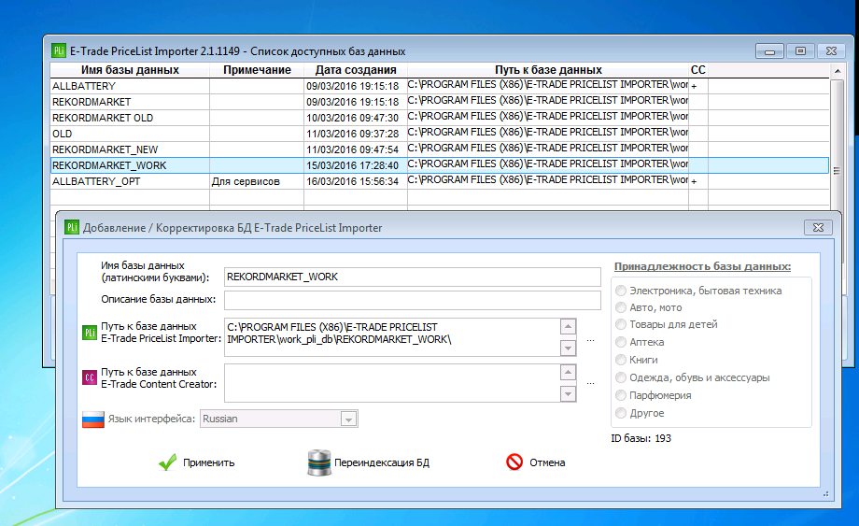
Task: Browse for Content Creator database path
Action: [590, 383]
